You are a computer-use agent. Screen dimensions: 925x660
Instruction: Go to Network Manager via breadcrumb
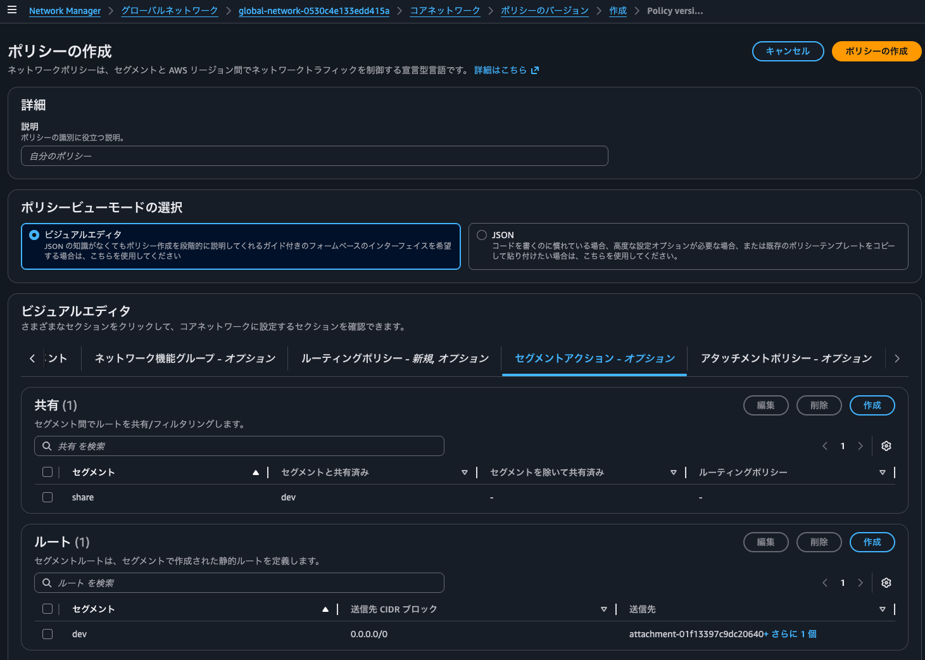click(65, 11)
